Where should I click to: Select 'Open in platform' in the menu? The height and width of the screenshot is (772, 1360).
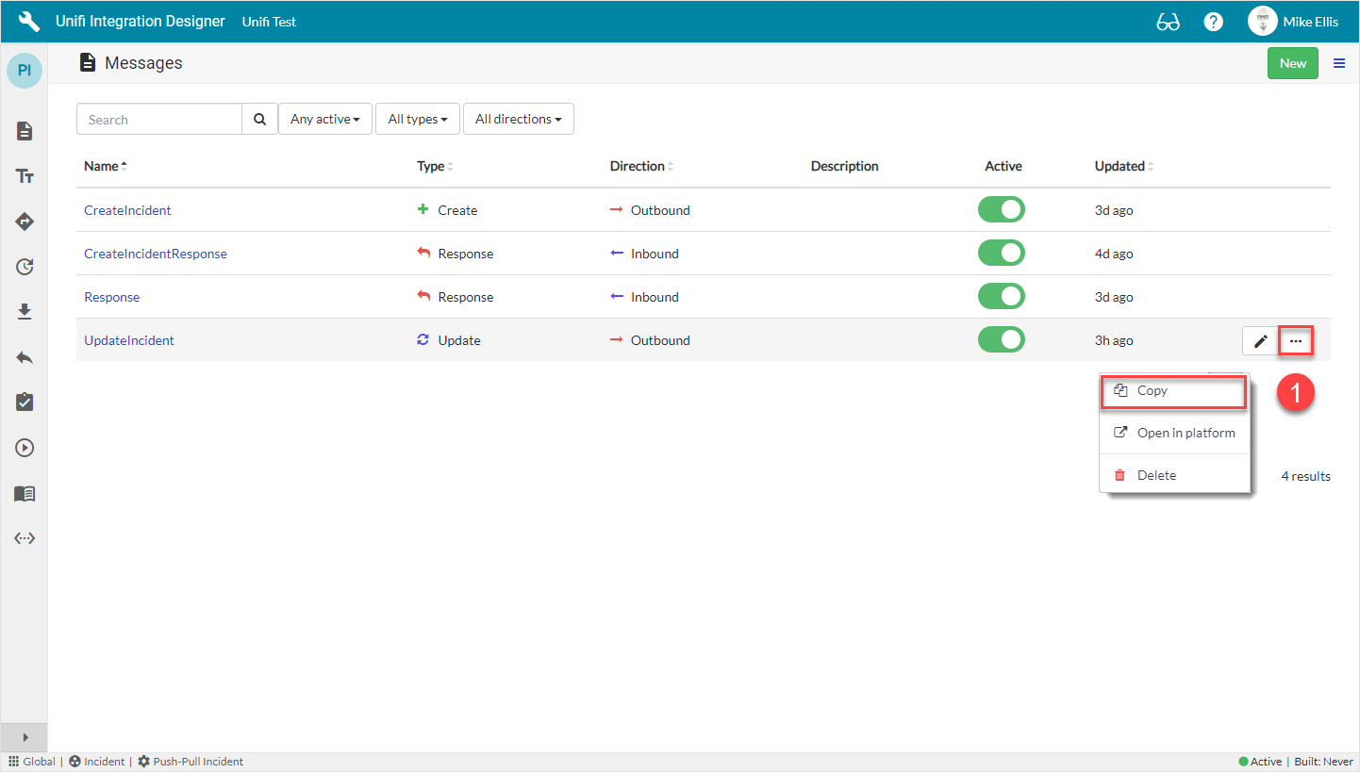click(x=1174, y=433)
